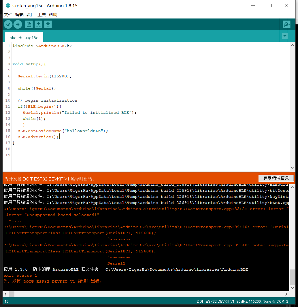
Task: Open the Serial Monitor magnifier icon
Action: pos(286,24)
